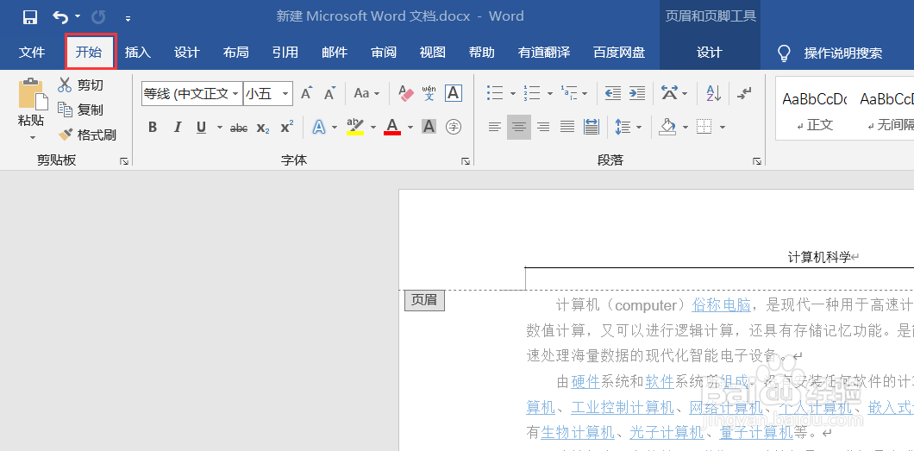Decrease font size with the shrink icon
Image resolution: width=914 pixels, height=451 pixels.
[330, 93]
